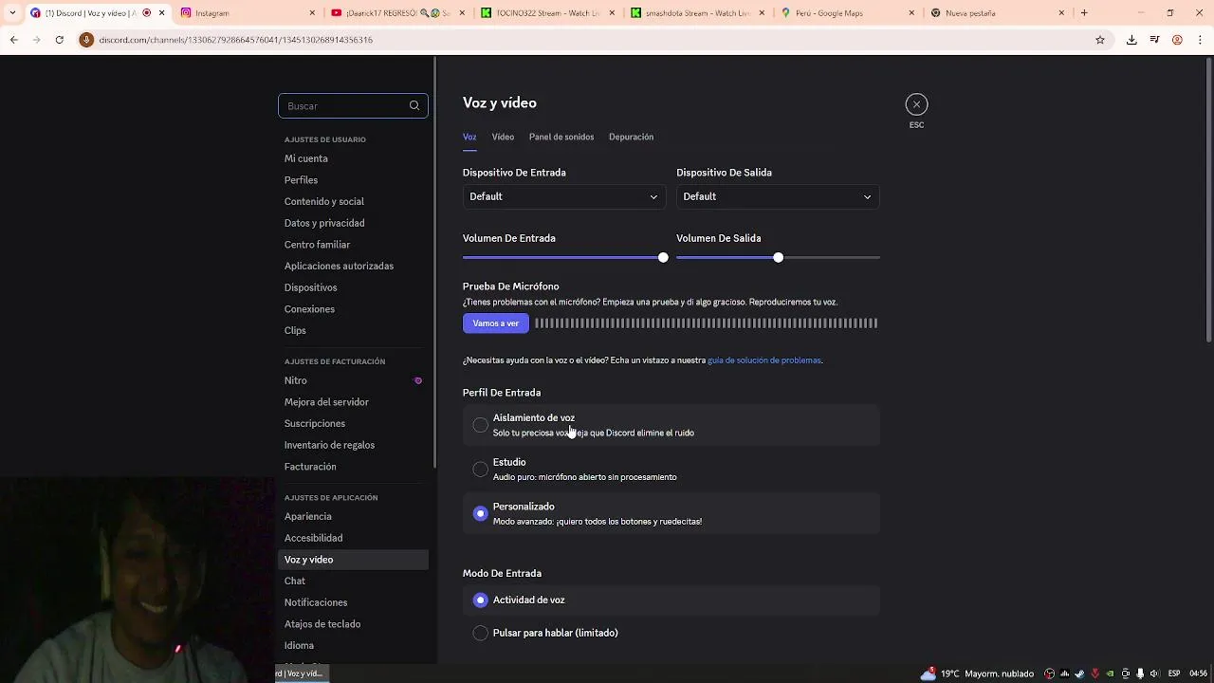
Task: Open a new browser tab with plus
Action: click(1084, 13)
